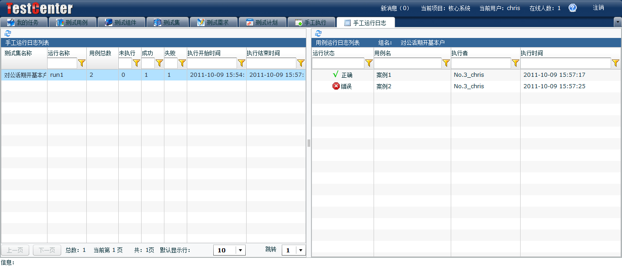
Task: Click filter icon for 用例名 column
Action: click(446, 63)
